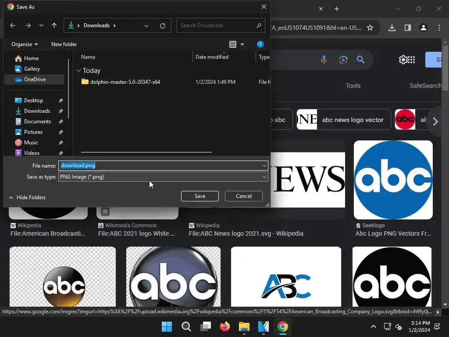This screenshot has width=449, height=337.
Task: Open Pictures from quick access
Action: pyautogui.click(x=33, y=132)
